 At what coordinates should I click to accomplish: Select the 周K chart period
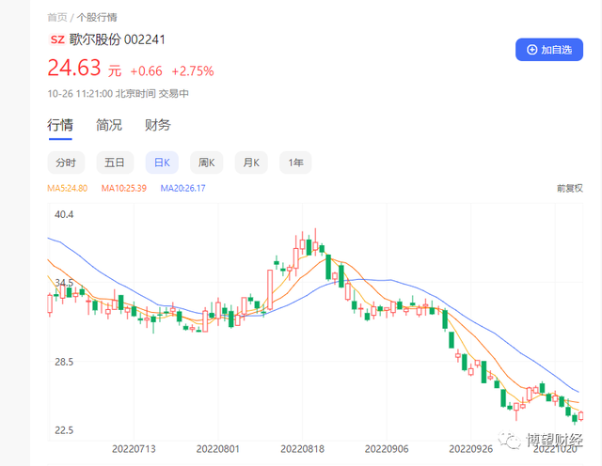coord(207,163)
